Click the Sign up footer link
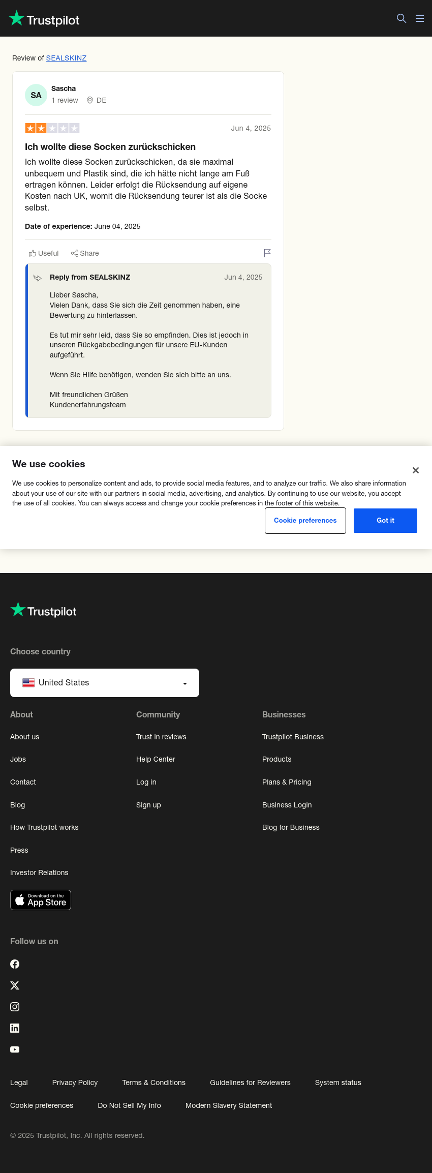432x1173 pixels. [148, 805]
